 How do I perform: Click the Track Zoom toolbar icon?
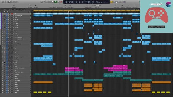click(x=14, y=6)
